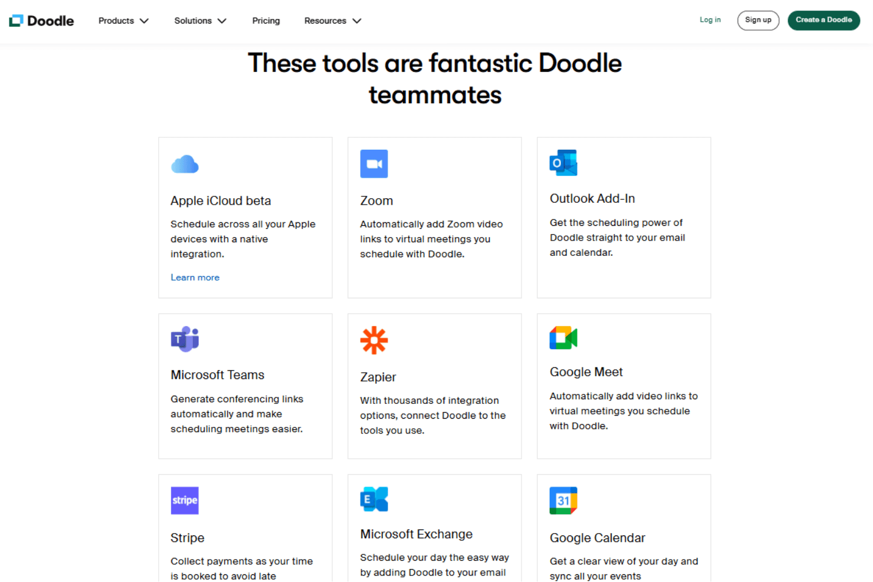Screen dimensions: 873x582
Task: Click the Apple iCloud cloud icon
Action: [x=185, y=164]
